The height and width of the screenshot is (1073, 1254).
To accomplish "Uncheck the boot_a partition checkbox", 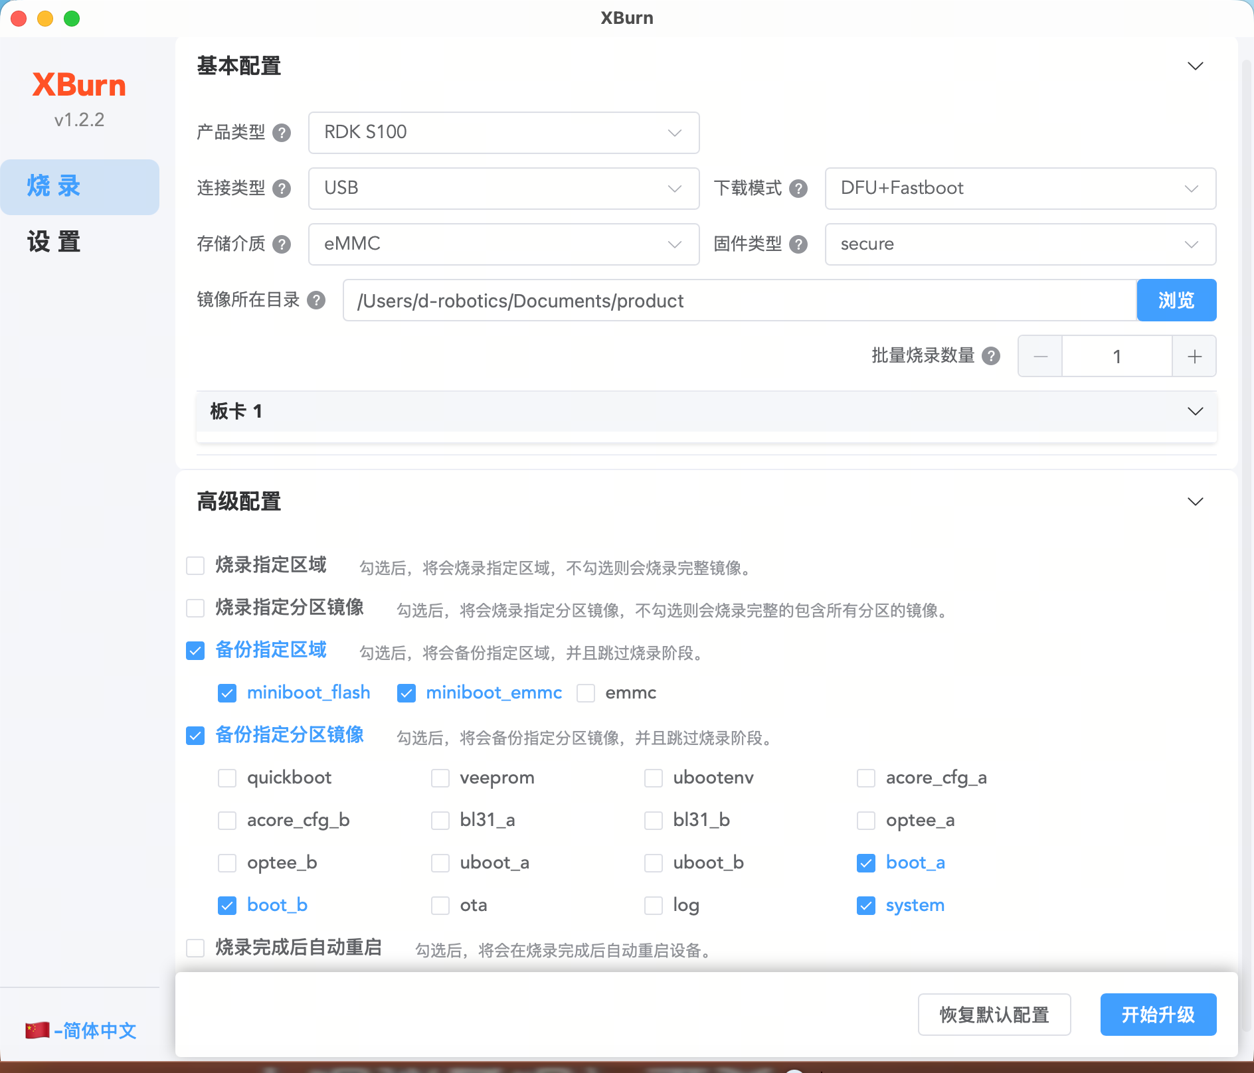I will coord(866,863).
